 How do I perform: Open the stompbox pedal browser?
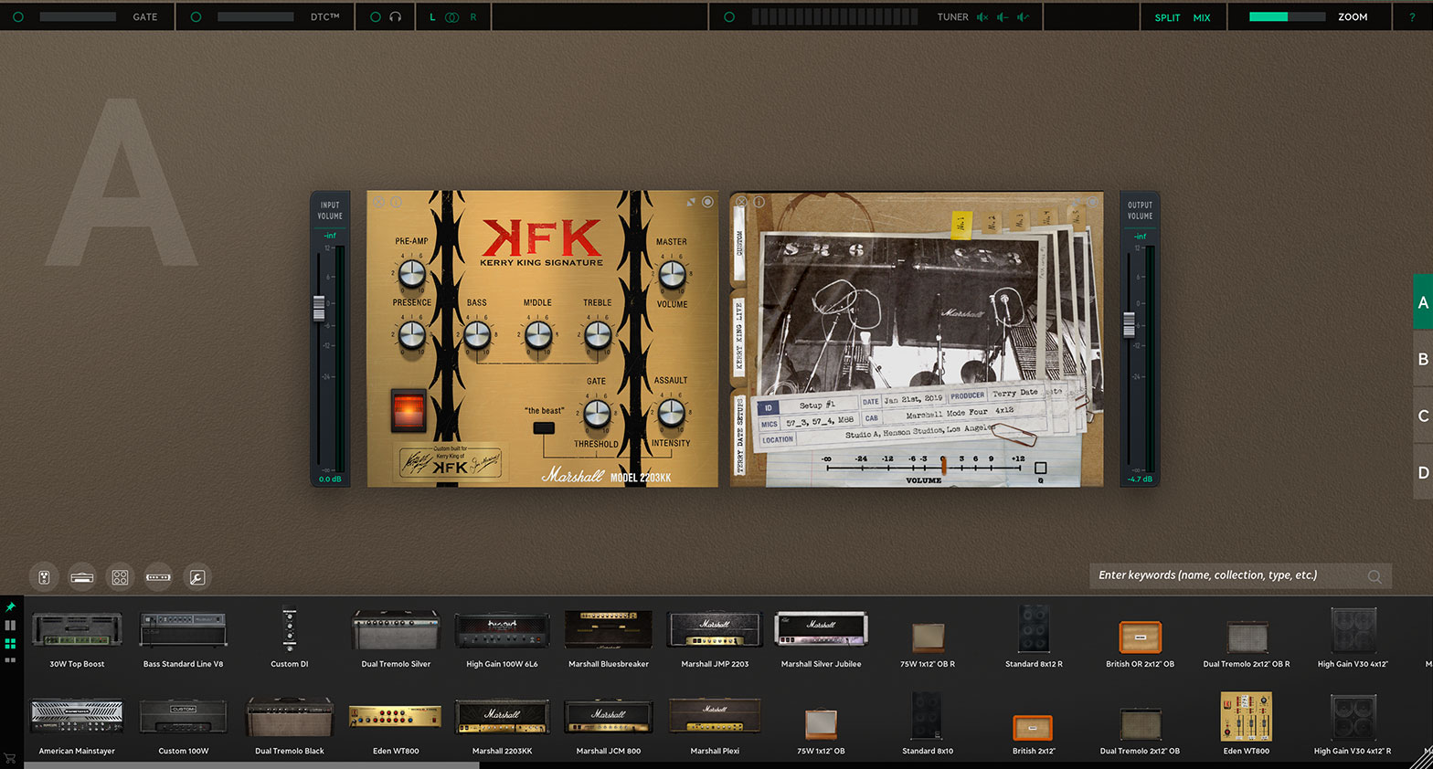pyautogui.click(x=44, y=577)
